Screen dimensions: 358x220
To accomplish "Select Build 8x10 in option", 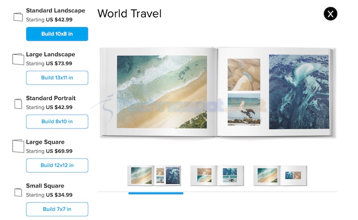I will (57, 121).
